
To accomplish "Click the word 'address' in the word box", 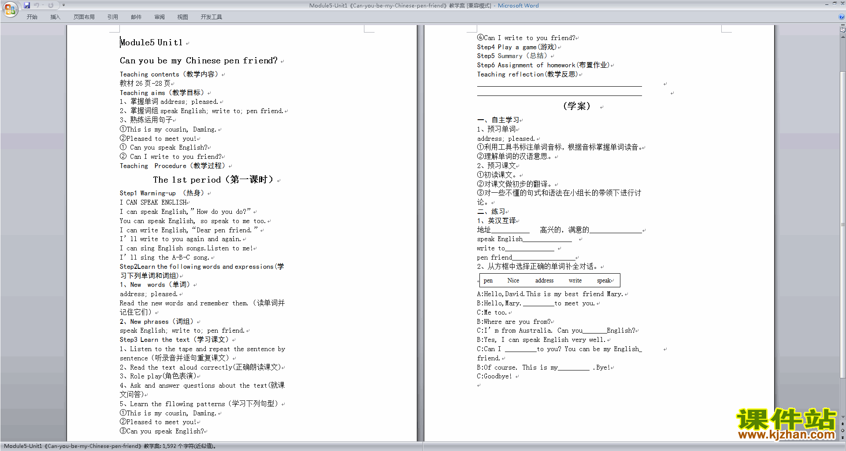I will 544,281.
